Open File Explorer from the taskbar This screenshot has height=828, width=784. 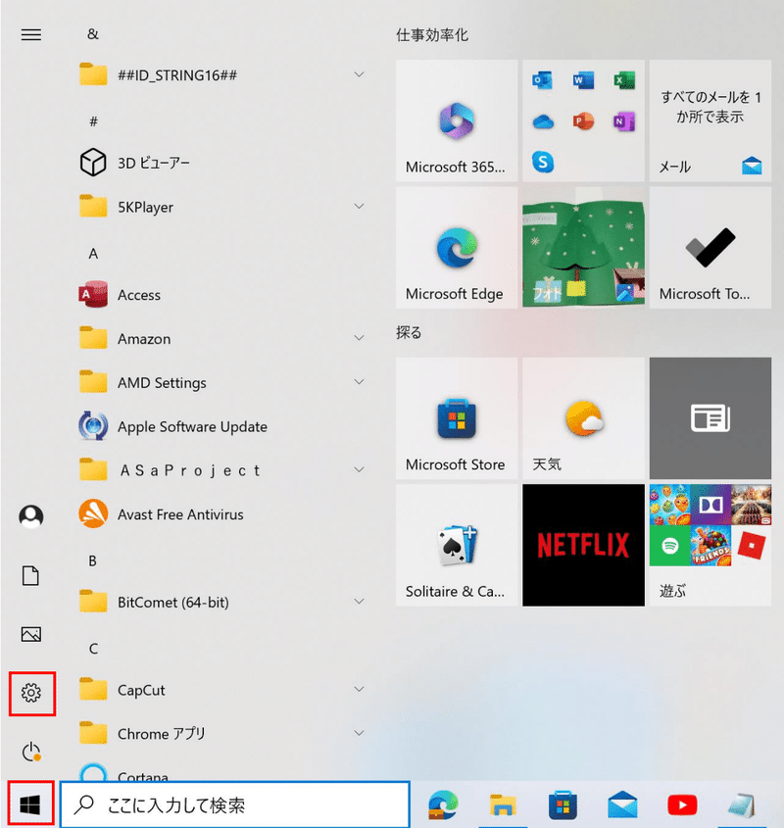pyautogui.click(x=503, y=804)
